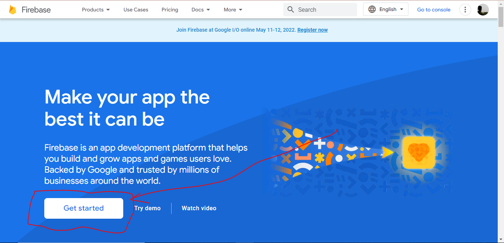Change the language from English
Image resolution: width=504 pixels, height=243 pixels.
[x=387, y=9]
